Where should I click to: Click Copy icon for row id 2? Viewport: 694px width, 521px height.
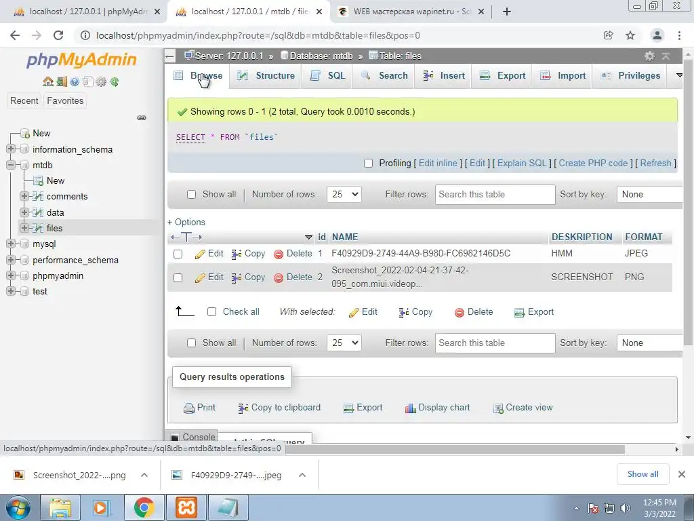tap(237, 277)
